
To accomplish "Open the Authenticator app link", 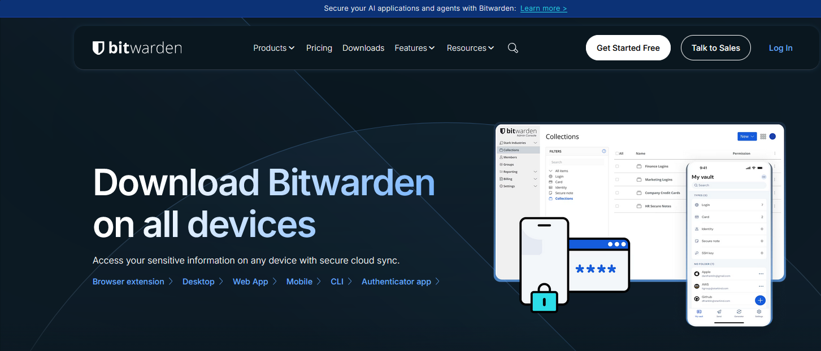I will tap(396, 282).
